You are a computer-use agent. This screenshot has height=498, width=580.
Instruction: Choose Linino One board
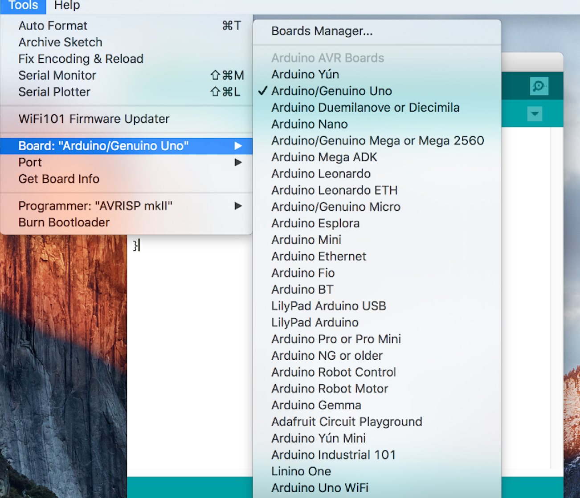(377, 471)
